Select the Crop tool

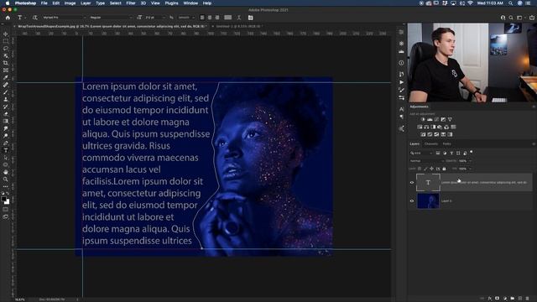tap(6, 63)
